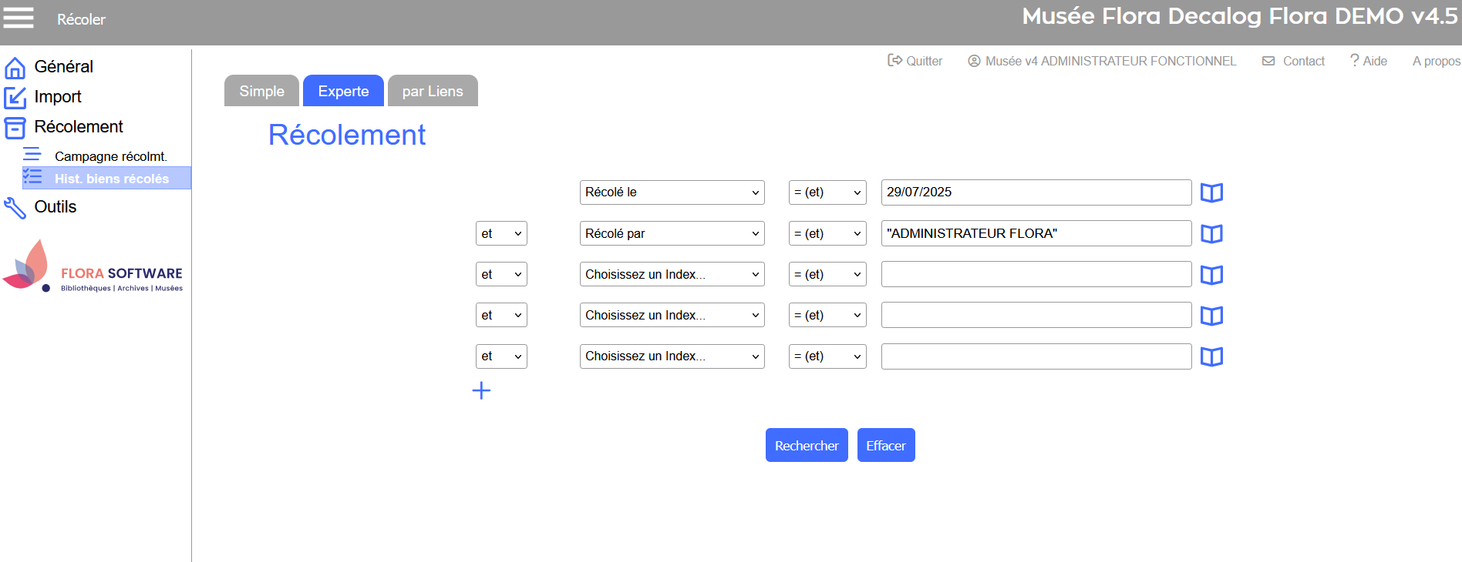This screenshot has width=1462, height=562.
Task: Expand the Récolé le index dropdown
Action: pyautogui.click(x=672, y=192)
